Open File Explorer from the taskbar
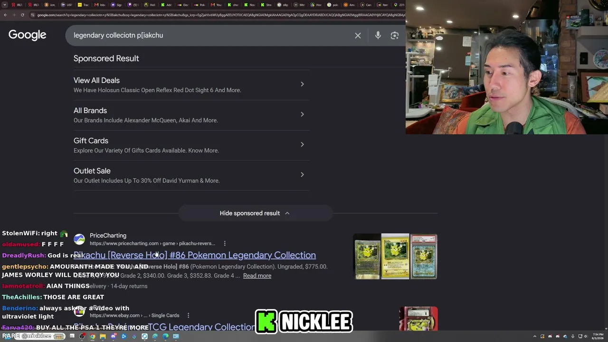The height and width of the screenshot is (342, 608). (103, 336)
